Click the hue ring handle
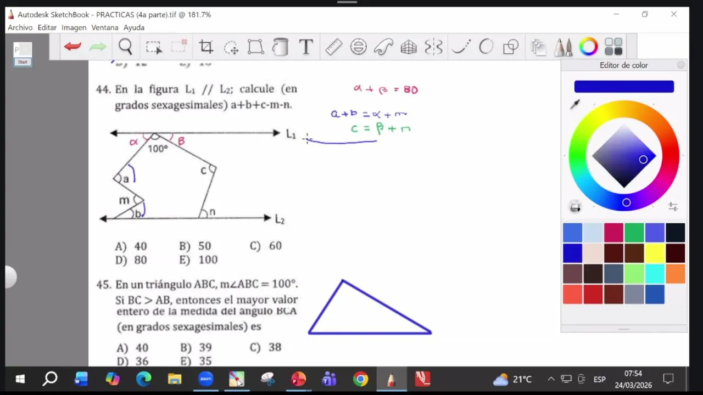 click(x=626, y=202)
